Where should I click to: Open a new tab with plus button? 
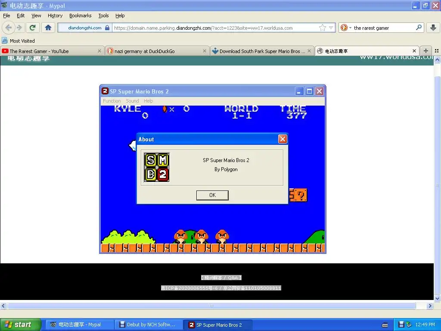pyautogui.click(x=426, y=51)
